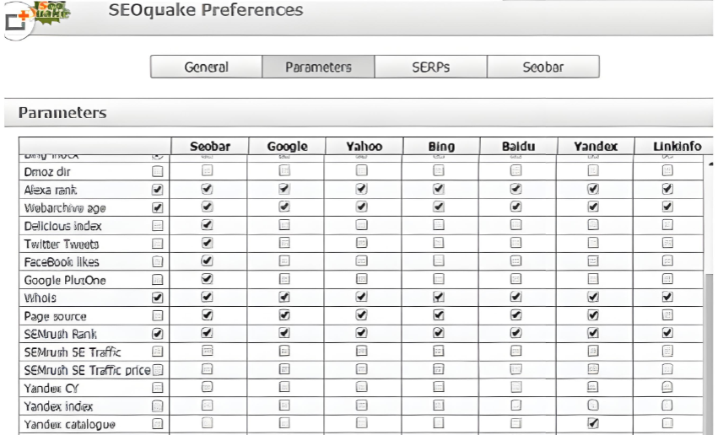Check Yandex CY for Seobar column
The height and width of the screenshot is (435, 718).
tap(207, 388)
